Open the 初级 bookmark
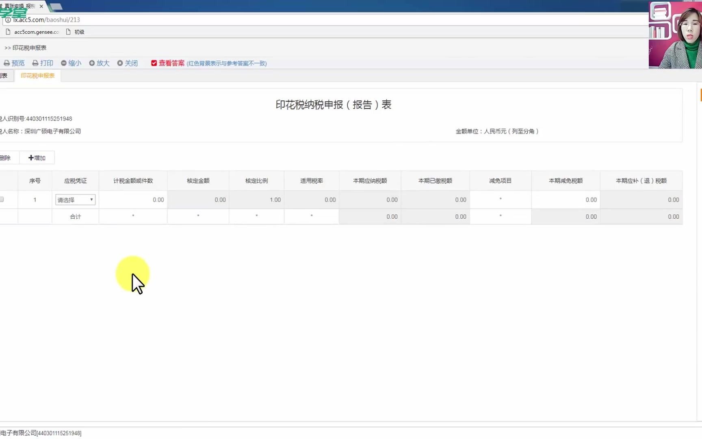This screenshot has width=702, height=439. 75,32
